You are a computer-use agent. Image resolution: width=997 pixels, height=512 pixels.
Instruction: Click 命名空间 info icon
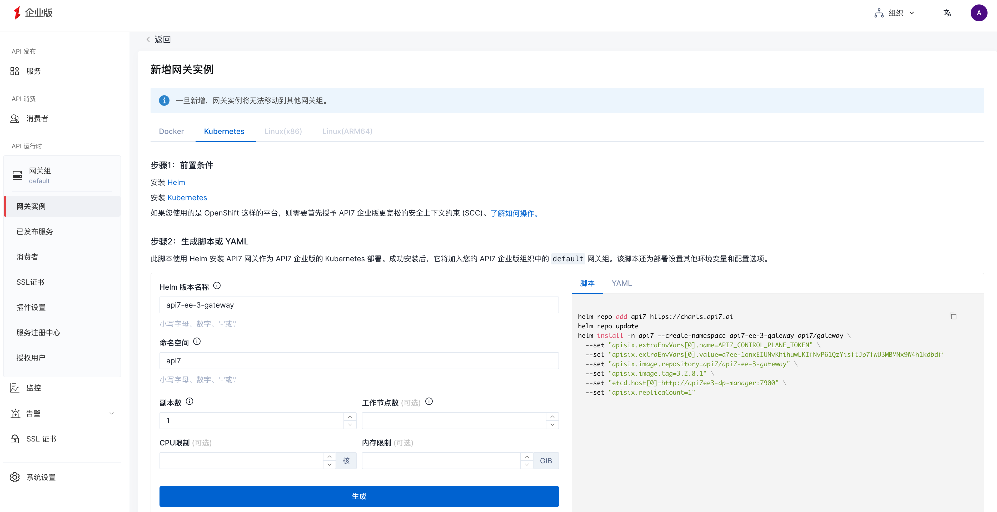[197, 342]
